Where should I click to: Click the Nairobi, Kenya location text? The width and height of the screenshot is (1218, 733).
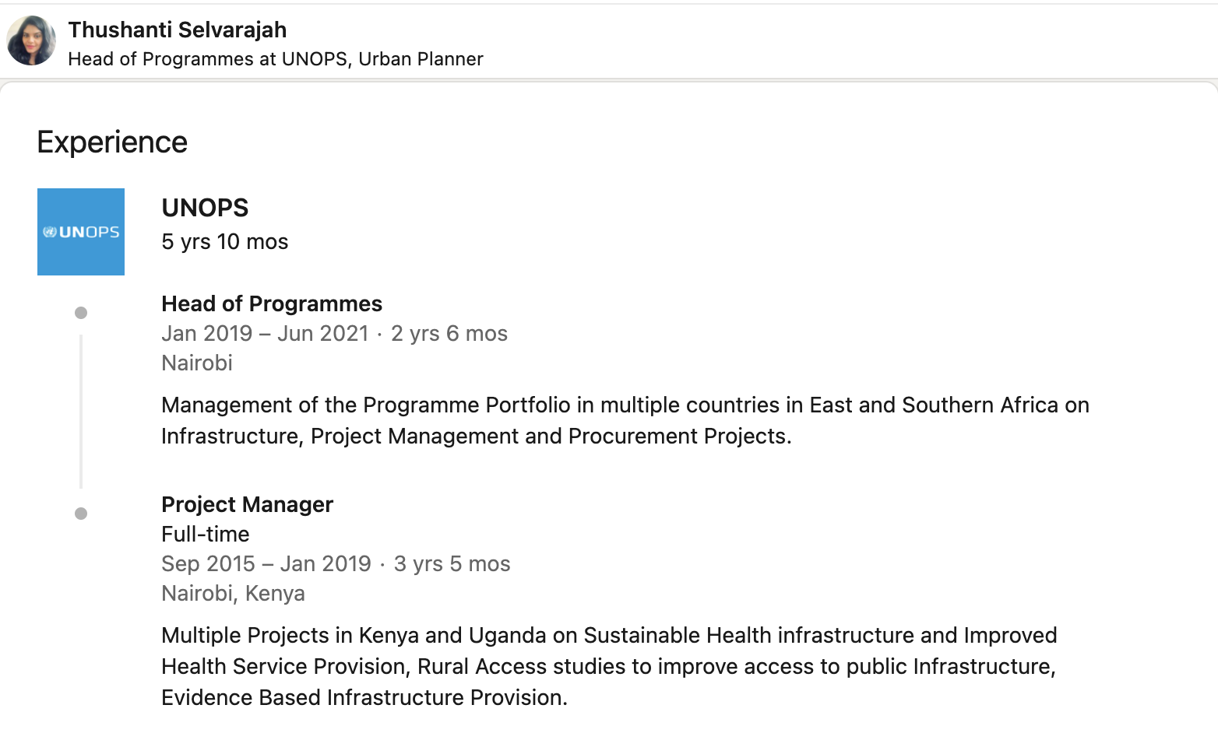(x=233, y=594)
